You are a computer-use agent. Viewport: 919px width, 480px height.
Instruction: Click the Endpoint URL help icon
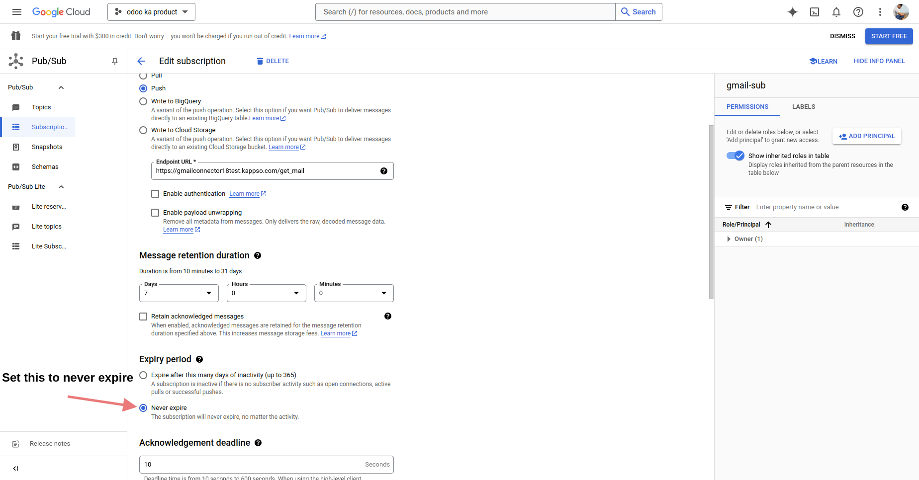click(384, 171)
